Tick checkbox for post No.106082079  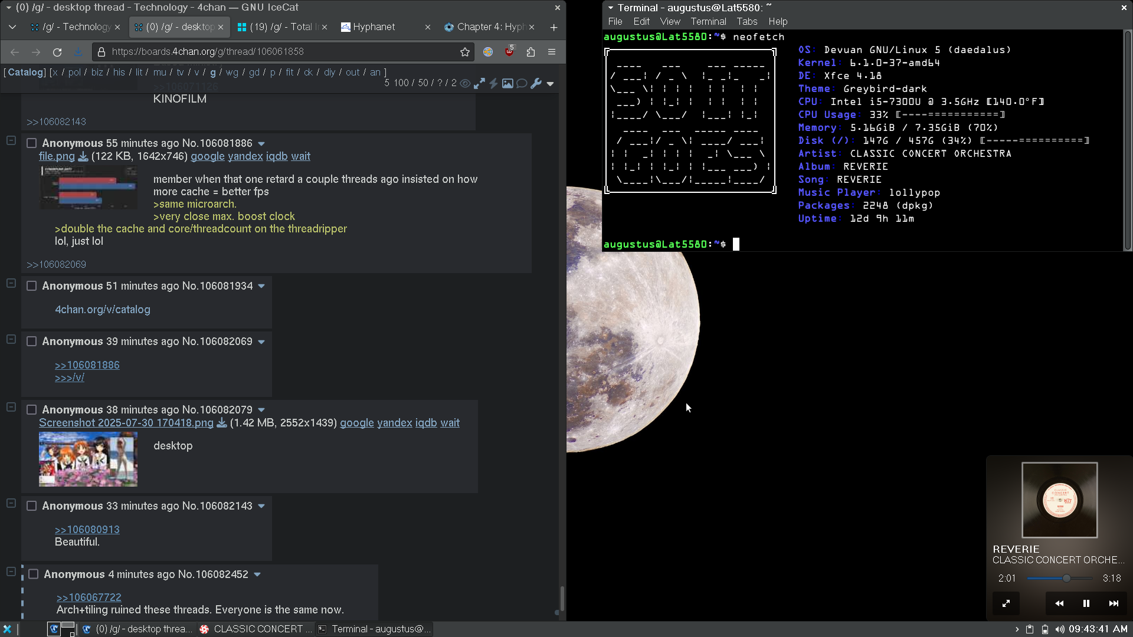coord(32,410)
